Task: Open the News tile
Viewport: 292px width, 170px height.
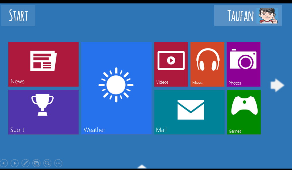Action: coord(43,64)
